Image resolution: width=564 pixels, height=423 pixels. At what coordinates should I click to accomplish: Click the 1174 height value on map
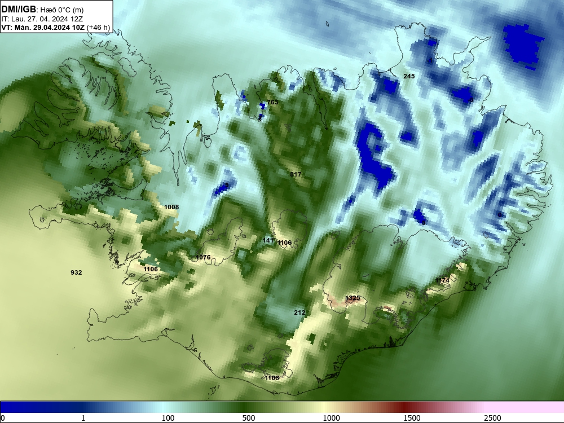coord(442,280)
